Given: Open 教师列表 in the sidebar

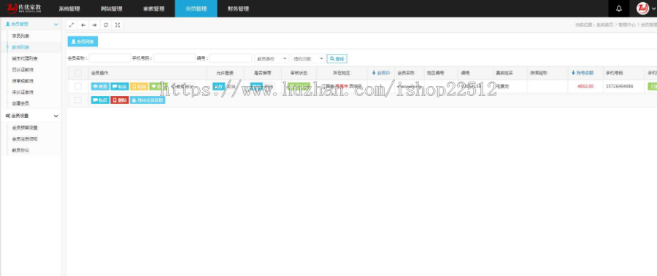Looking at the screenshot, I should pyautogui.click(x=21, y=47).
